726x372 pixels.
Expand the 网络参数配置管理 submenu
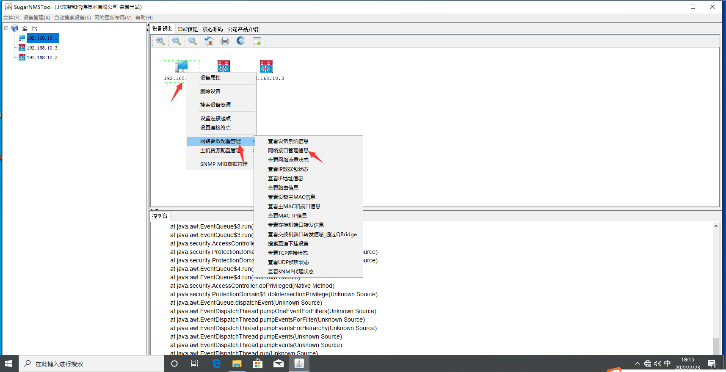coord(221,141)
